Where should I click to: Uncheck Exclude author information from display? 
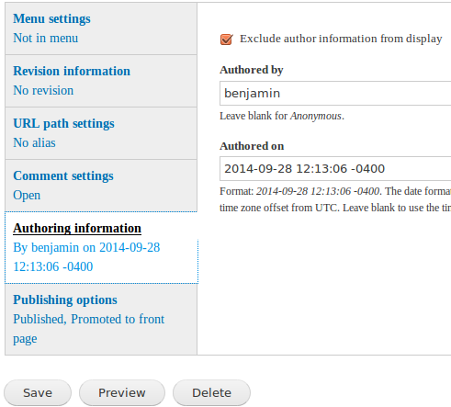click(226, 40)
